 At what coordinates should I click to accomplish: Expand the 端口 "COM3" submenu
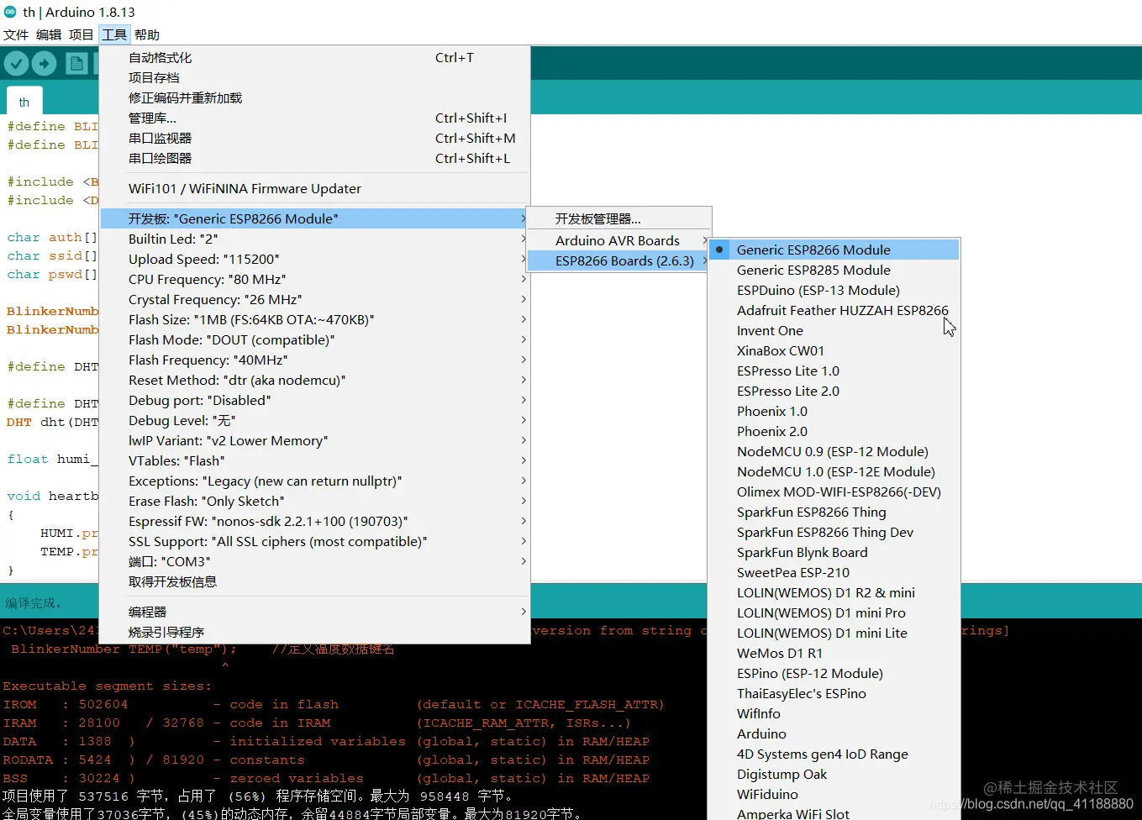pyautogui.click(x=315, y=561)
